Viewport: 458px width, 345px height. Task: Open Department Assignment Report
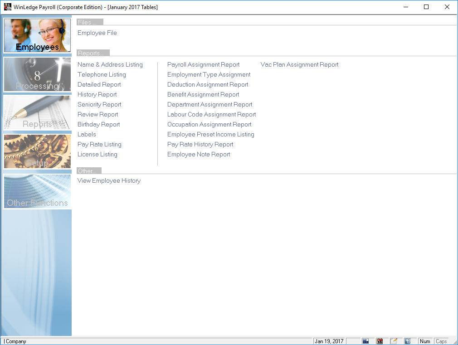point(210,104)
